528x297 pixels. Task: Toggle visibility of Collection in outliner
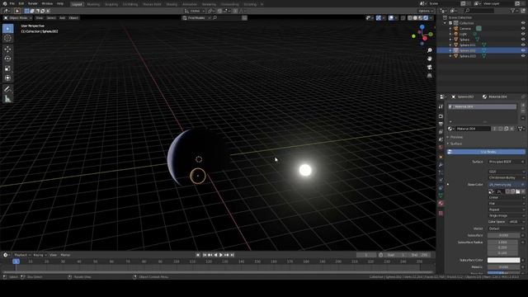point(523,23)
